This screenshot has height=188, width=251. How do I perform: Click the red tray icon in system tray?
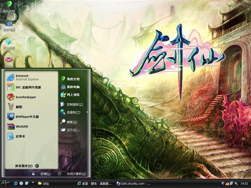[x=227, y=184]
